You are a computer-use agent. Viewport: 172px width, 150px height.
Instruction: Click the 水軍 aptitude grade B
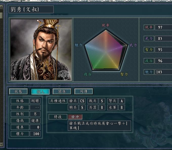(x=122, y=107)
